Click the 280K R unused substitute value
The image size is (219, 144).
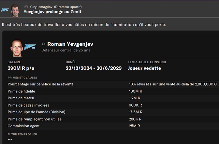[135, 119]
